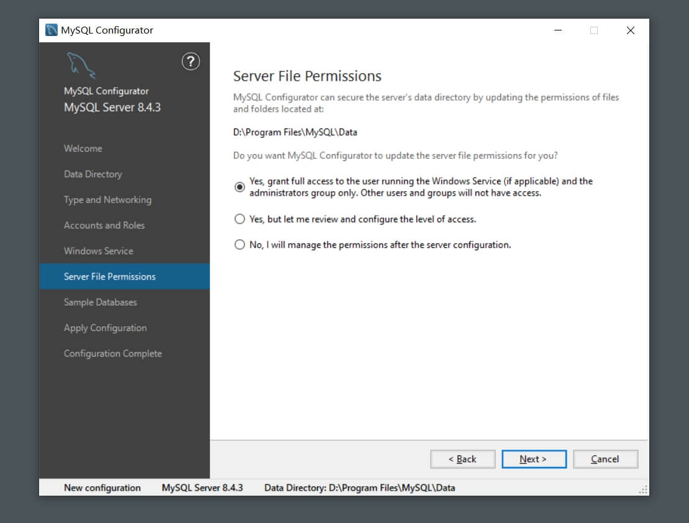This screenshot has width=689, height=523.
Task: Click the MySQL dolphin logo in sidebar
Action: pyautogui.click(x=81, y=66)
